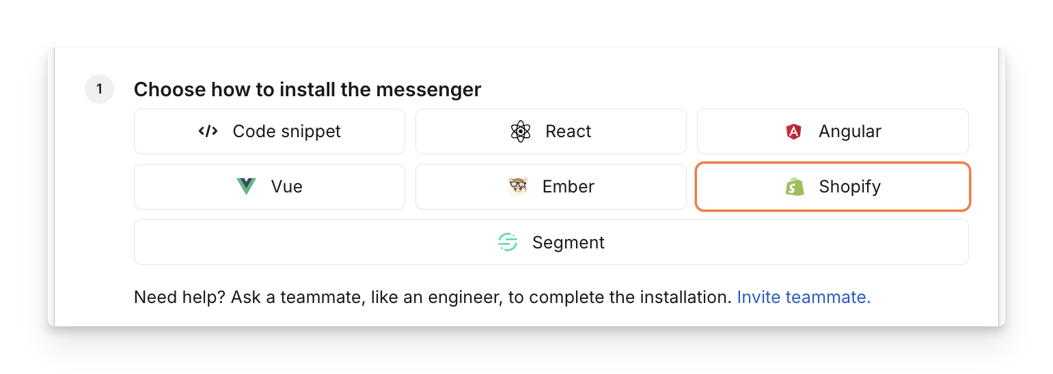This screenshot has width=1053, height=374.
Task: Choose the "Ember" text label
Action: coord(568,186)
